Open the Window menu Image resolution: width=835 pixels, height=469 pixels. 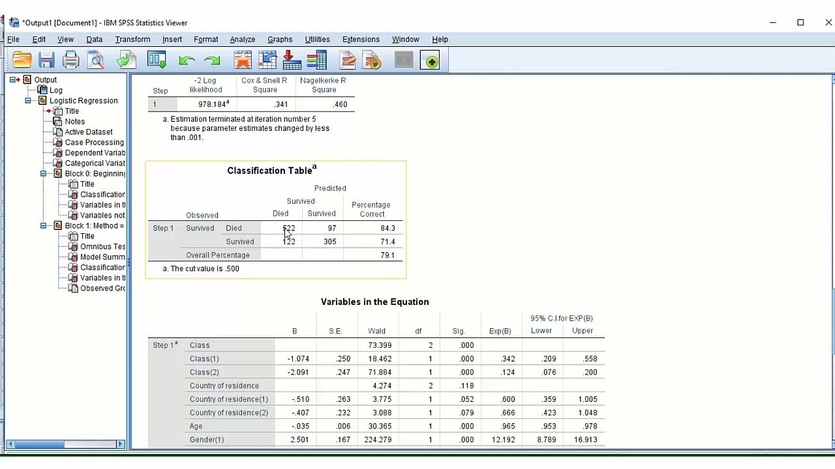coord(405,39)
